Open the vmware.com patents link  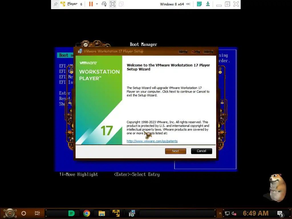[x=152, y=141]
